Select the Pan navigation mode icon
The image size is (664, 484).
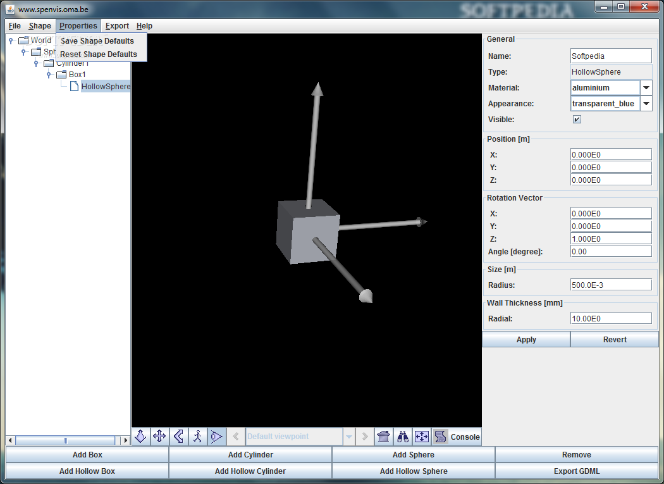[x=159, y=436]
